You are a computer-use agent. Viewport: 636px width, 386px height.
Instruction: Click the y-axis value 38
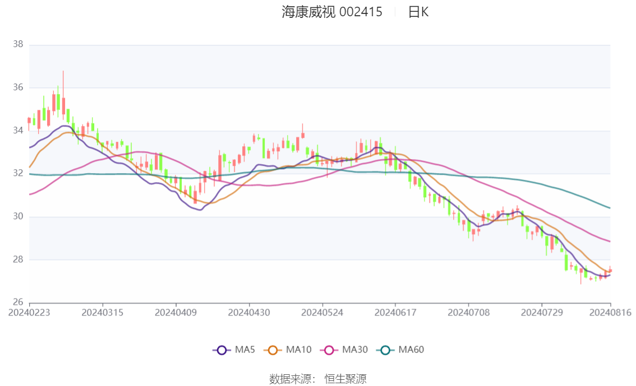pos(18,44)
